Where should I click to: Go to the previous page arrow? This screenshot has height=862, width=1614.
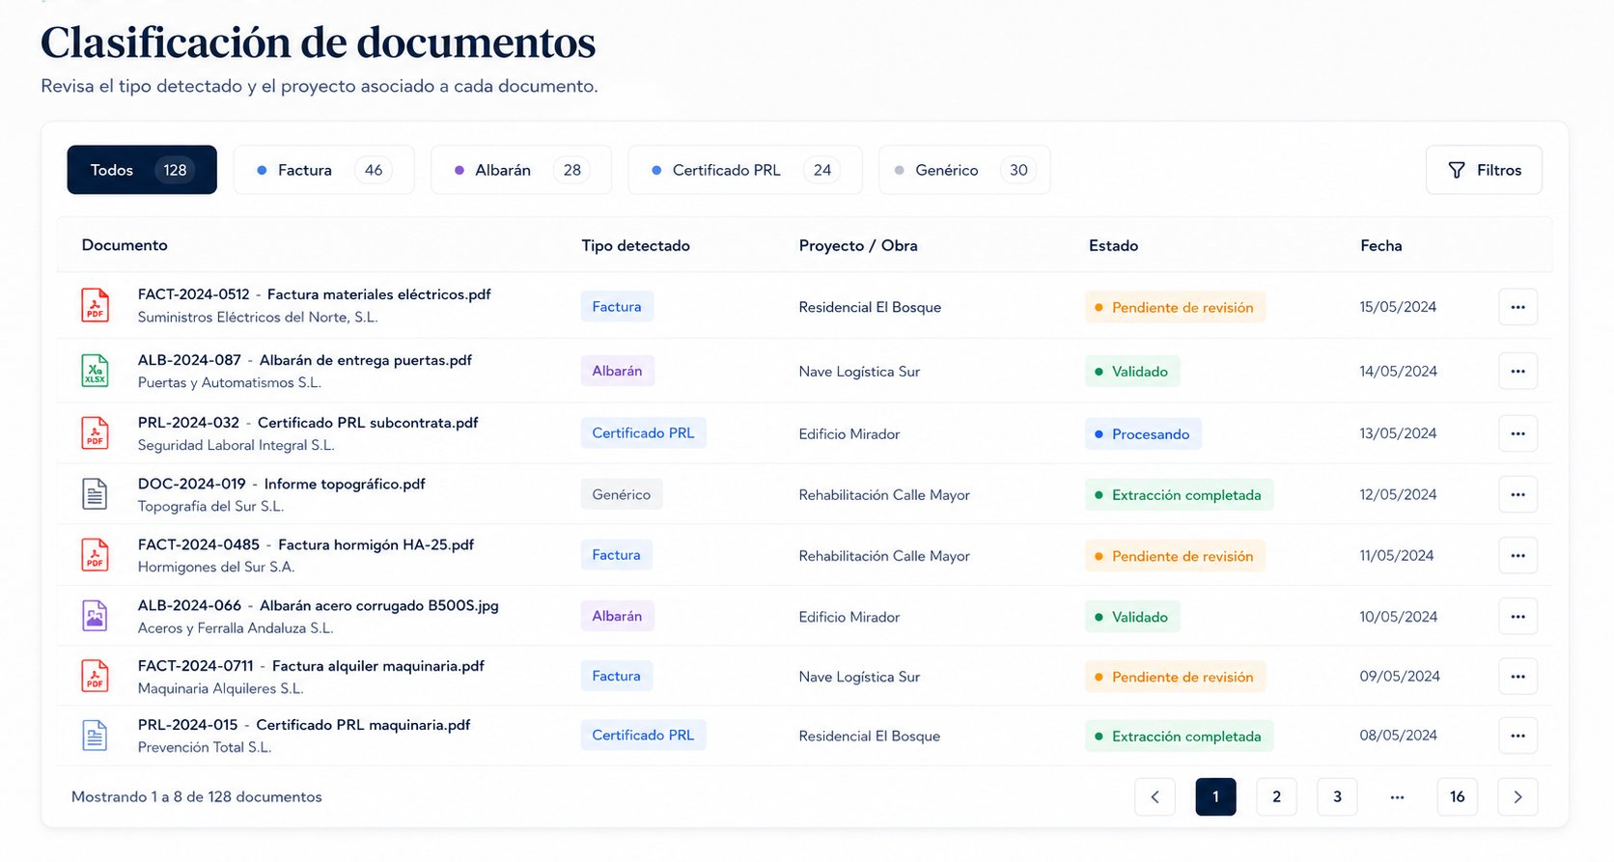tap(1155, 796)
